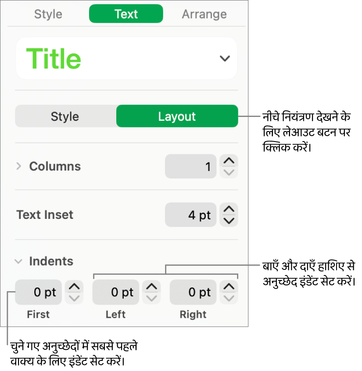Increase Right indent with up arrow
Image resolution: width=362 pixels, height=371 pixels.
(229, 287)
